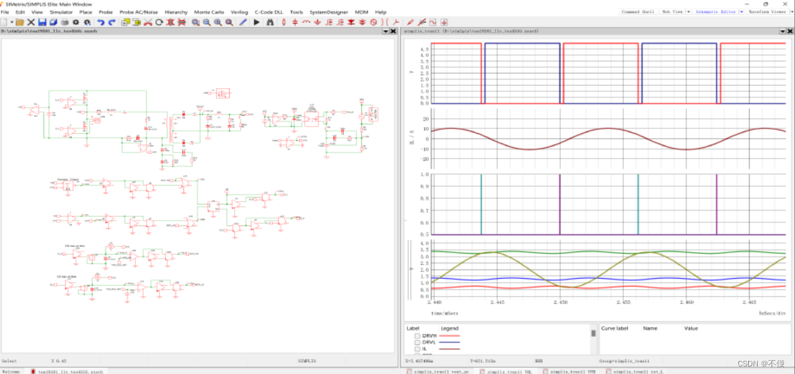Open the Monte Carlo menu
This screenshot has height=374, width=795.
click(x=209, y=12)
